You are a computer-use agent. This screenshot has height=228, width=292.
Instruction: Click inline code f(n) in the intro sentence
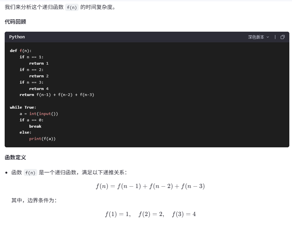[x=72, y=7]
